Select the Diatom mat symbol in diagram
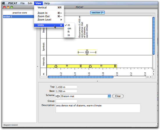 (87, 52)
